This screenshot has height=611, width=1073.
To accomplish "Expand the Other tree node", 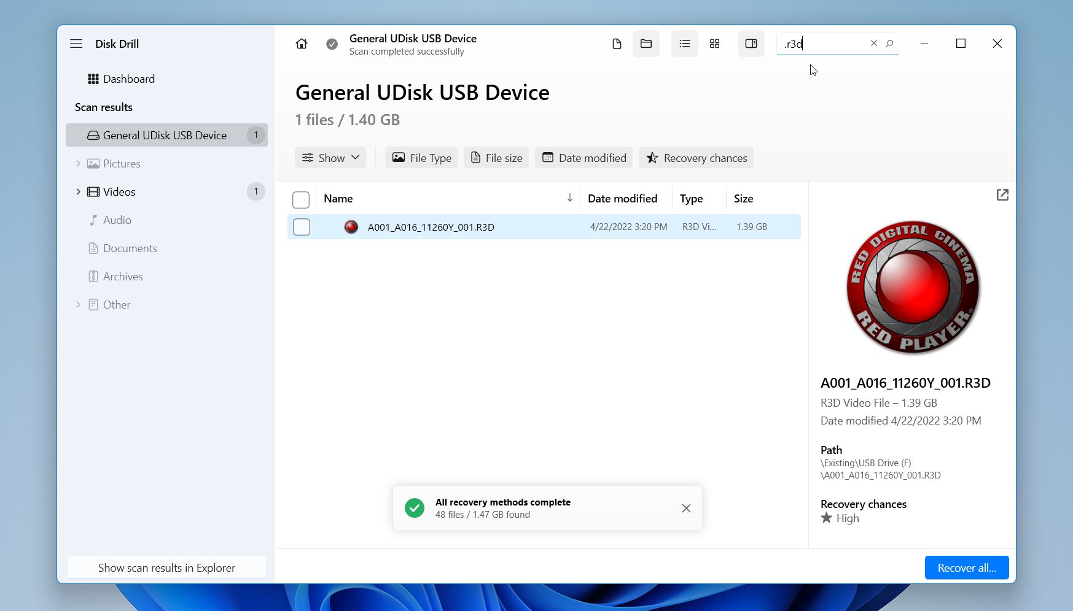I will tap(78, 304).
